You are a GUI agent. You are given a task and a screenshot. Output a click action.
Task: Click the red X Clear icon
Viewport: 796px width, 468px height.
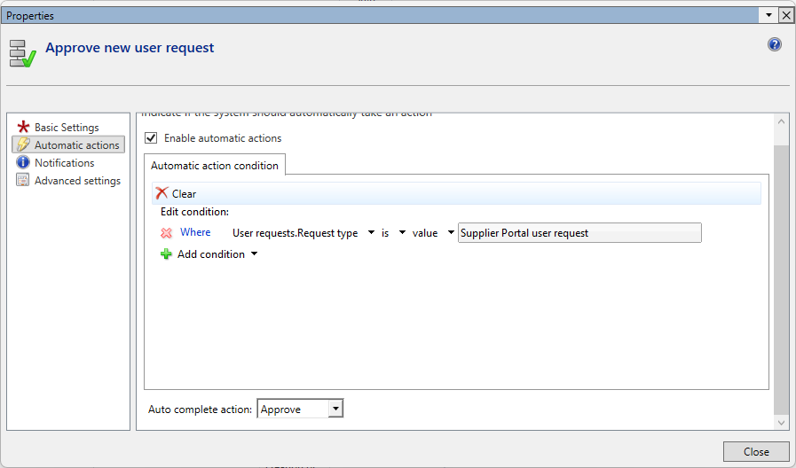tap(162, 193)
